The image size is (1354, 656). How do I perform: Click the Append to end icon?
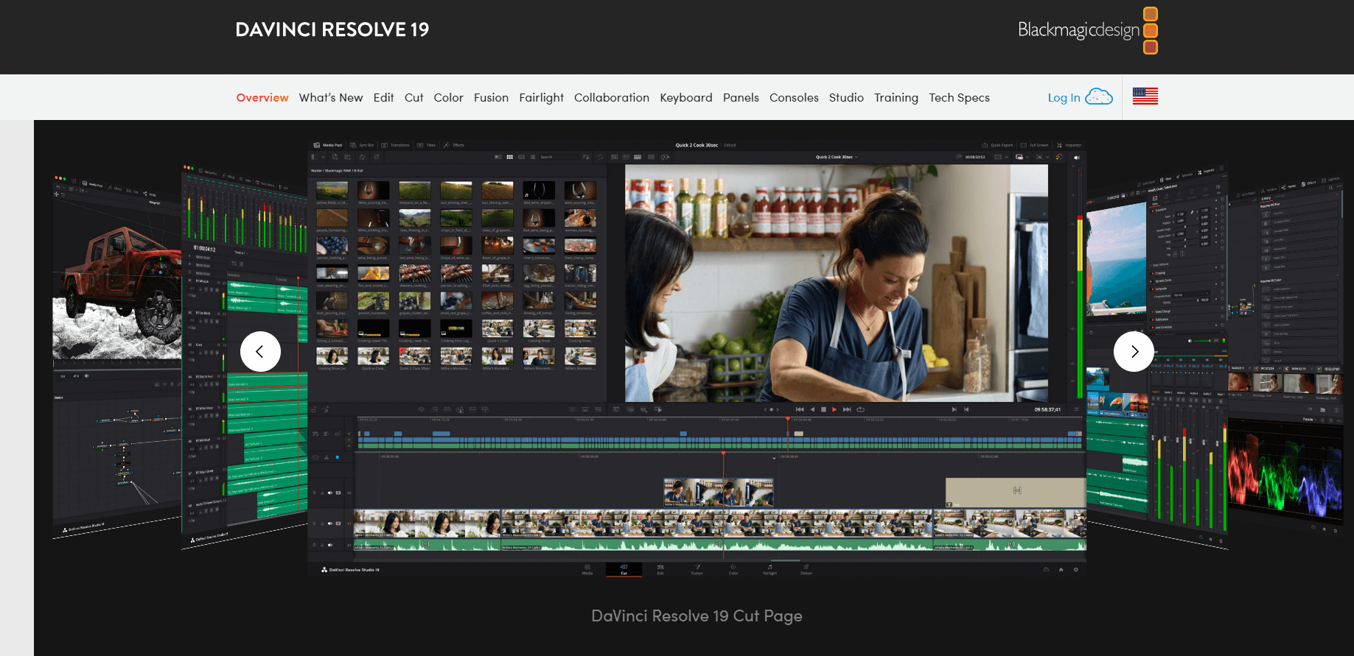pyautogui.click(x=434, y=409)
